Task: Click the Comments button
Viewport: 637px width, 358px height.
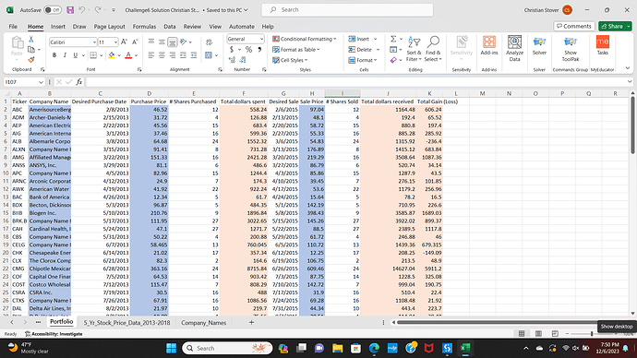Action: pyautogui.click(x=574, y=26)
